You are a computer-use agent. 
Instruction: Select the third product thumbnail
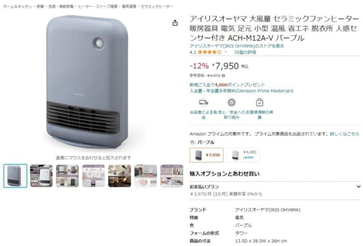(x=67, y=176)
